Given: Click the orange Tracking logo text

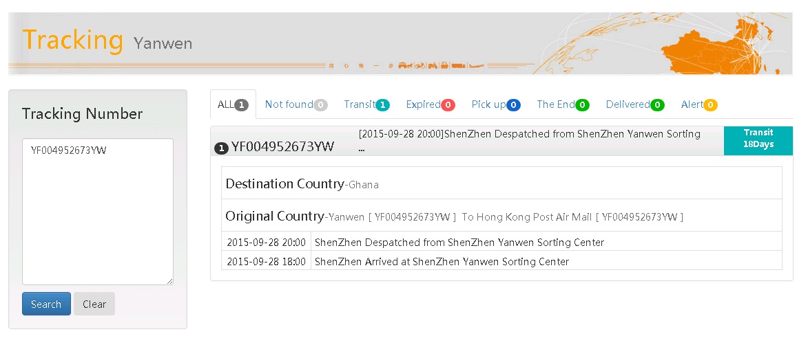Looking at the screenshot, I should (x=72, y=40).
